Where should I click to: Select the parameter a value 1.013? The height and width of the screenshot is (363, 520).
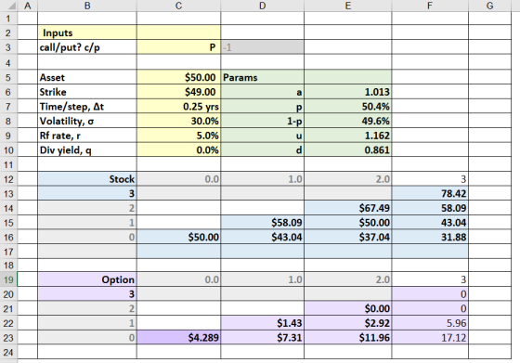pos(347,92)
